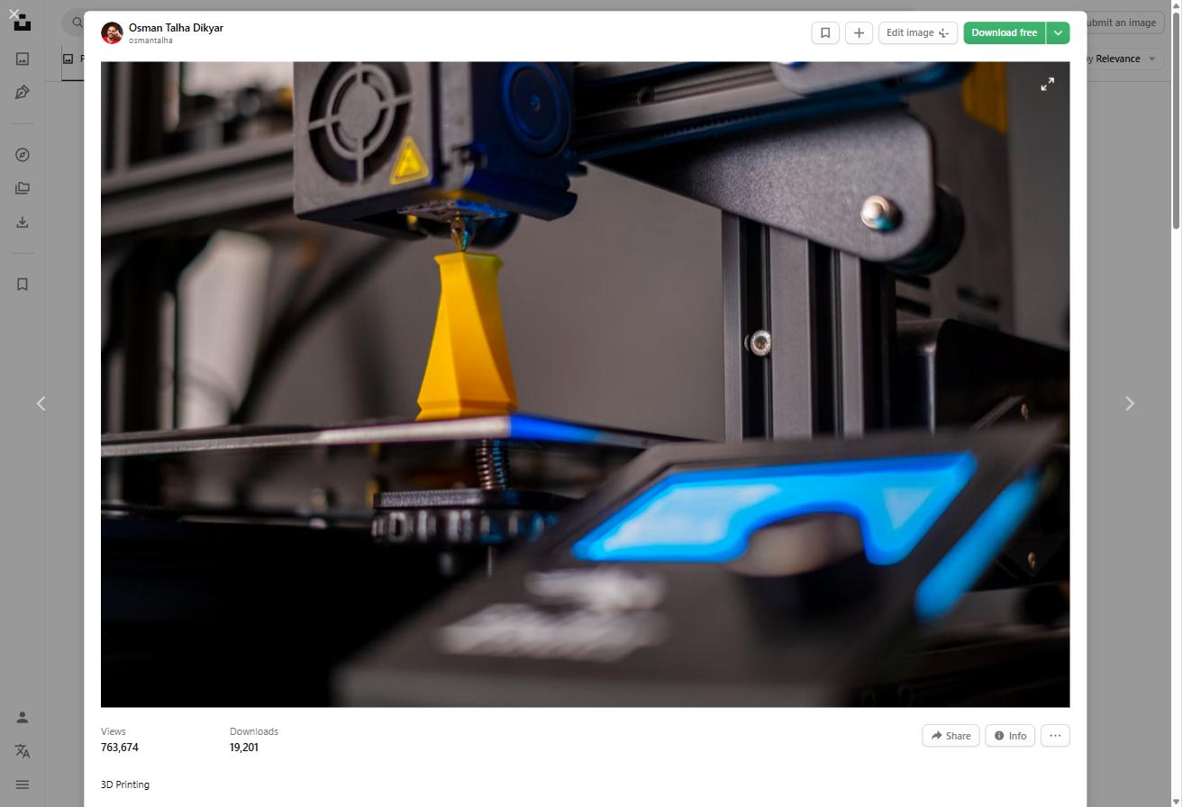
Task: Open the Unsplash home logo
Action: 23,23
